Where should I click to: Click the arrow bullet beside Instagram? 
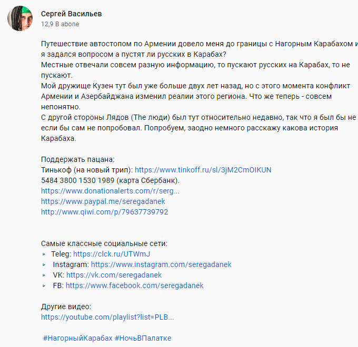tap(44, 264)
